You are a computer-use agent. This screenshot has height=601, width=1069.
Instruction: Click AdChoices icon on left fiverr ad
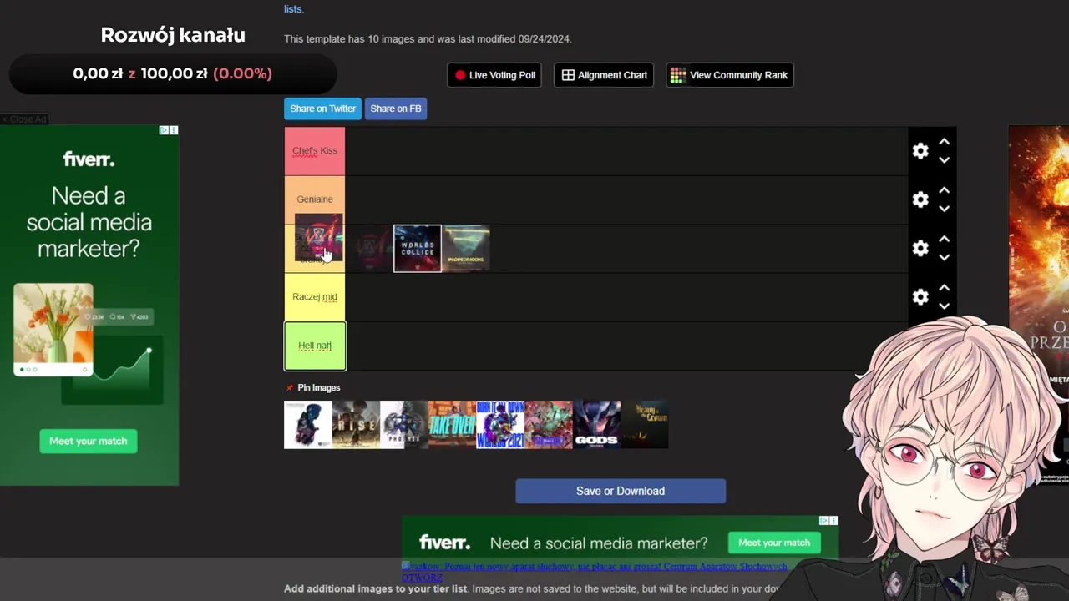tap(165, 130)
